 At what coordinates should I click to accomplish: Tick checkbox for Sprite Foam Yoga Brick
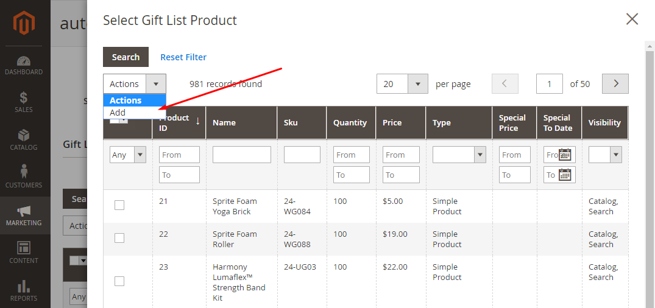[x=119, y=205]
